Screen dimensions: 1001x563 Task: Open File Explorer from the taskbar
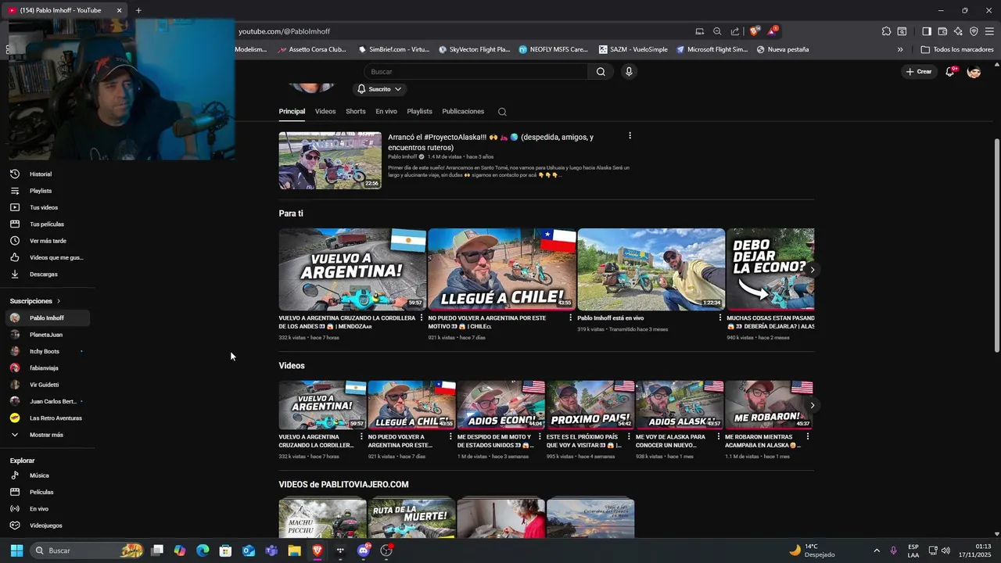pyautogui.click(x=294, y=550)
